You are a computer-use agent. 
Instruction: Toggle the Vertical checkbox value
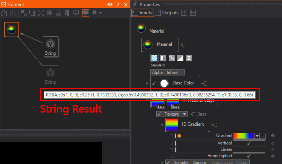coord(248,143)
